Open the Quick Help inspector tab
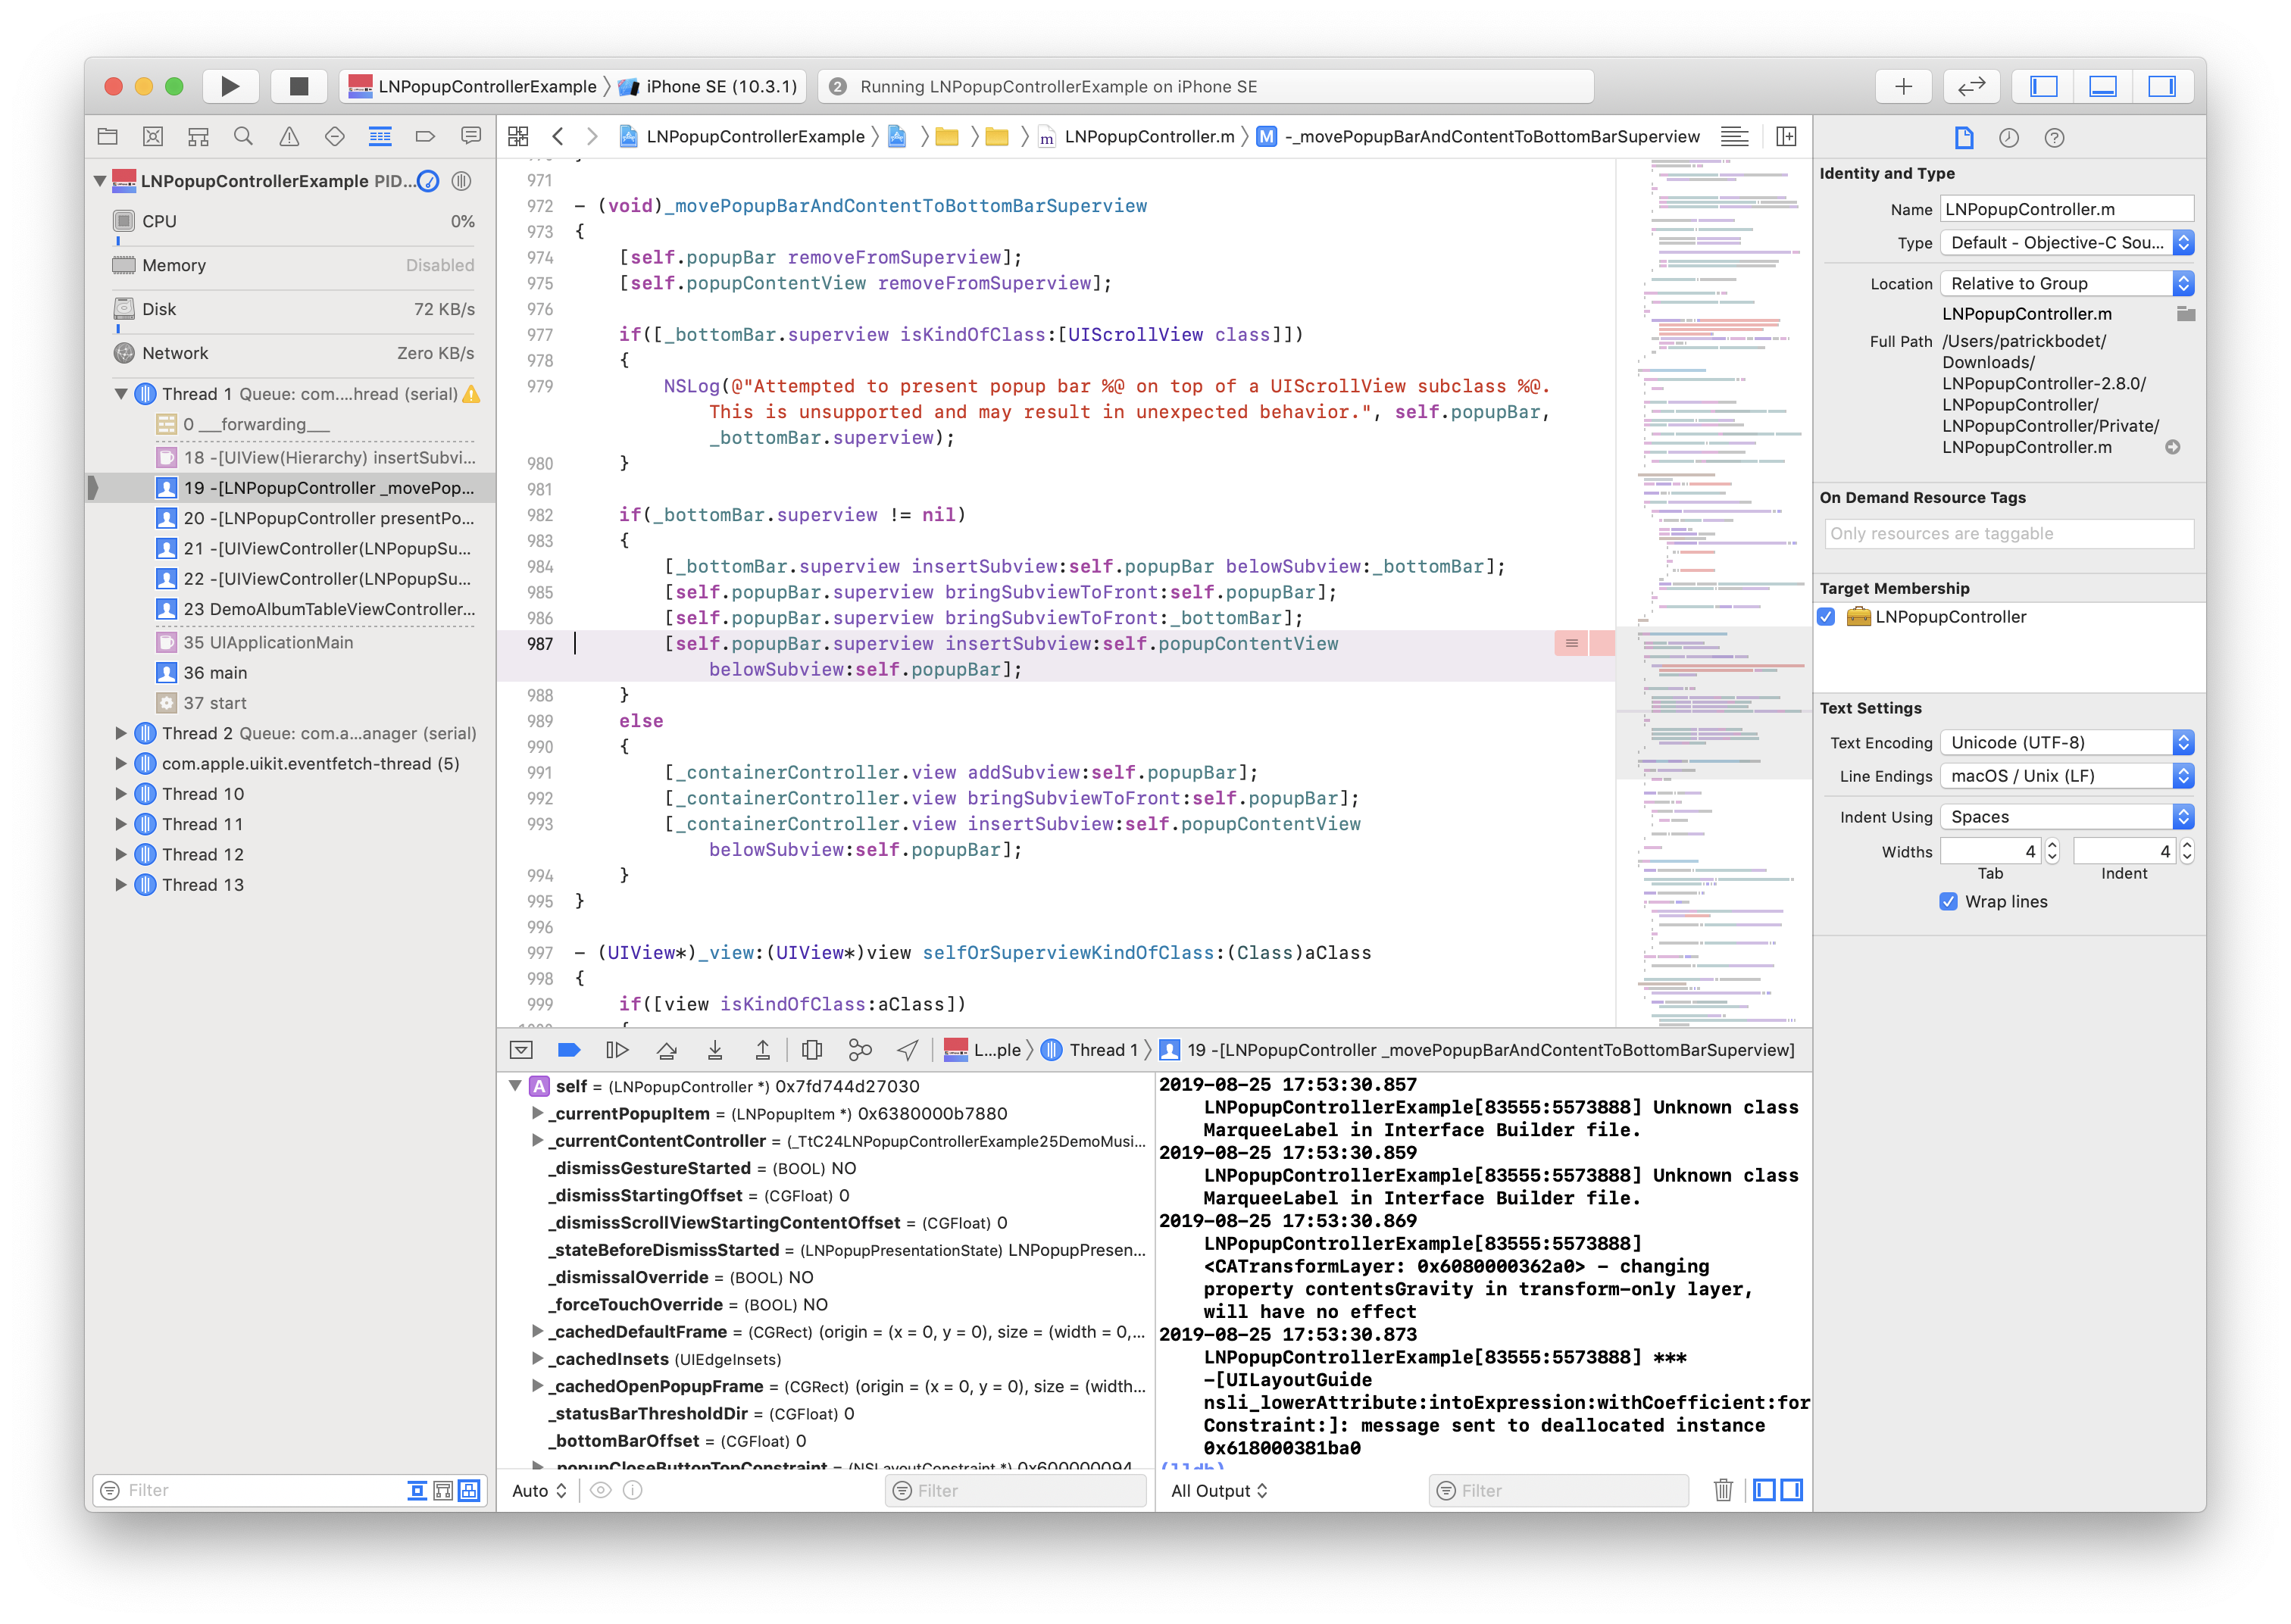Viewport: 2291px width, 1624px height. click(x=2054, y=138)
